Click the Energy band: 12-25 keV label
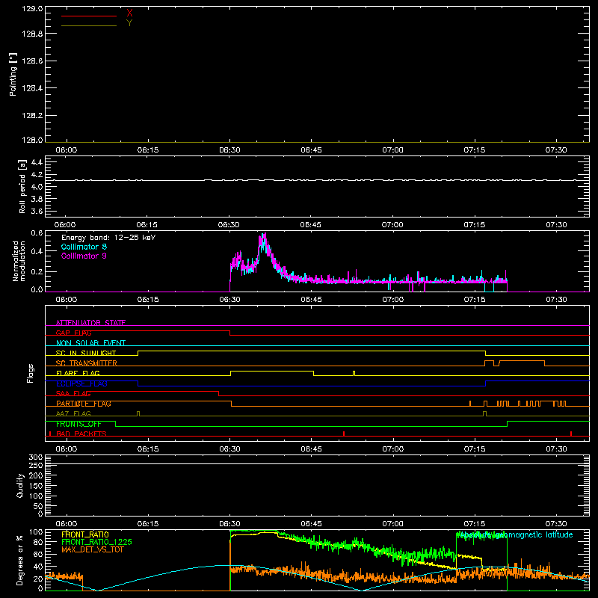This screenshot has width=598, height=598. 108,238
